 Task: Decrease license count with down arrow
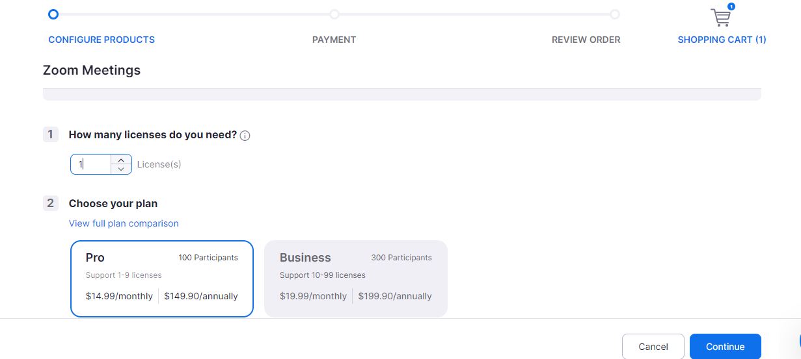[121, 169]
